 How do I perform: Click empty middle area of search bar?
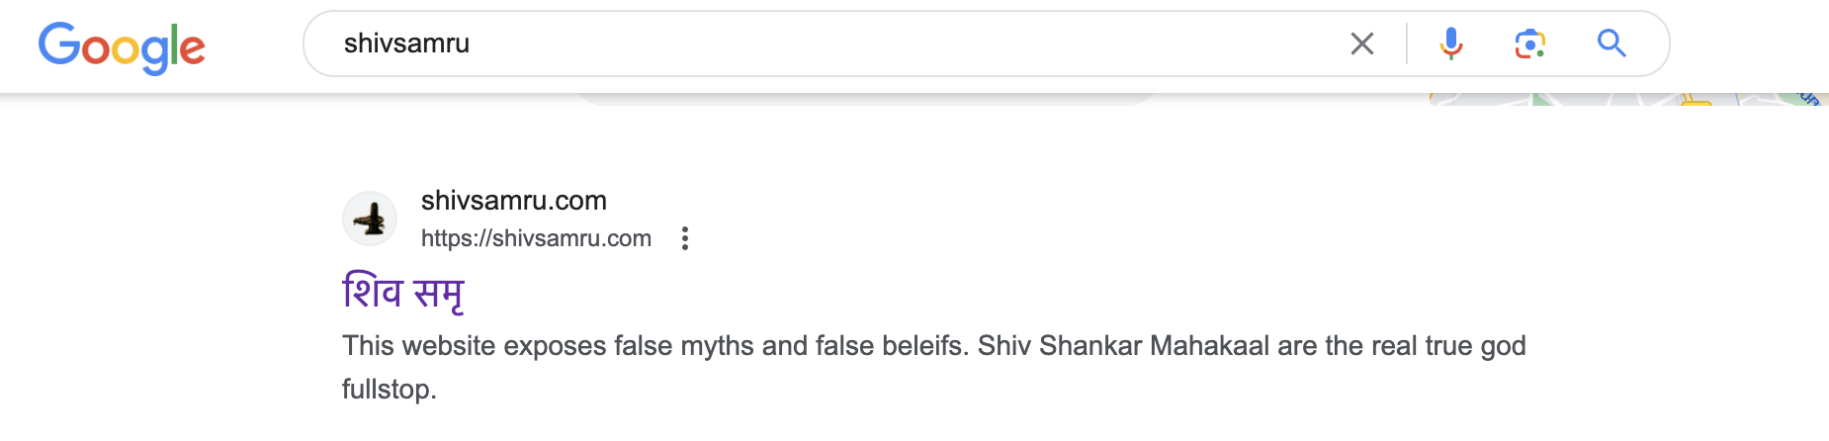coord(890,44)
